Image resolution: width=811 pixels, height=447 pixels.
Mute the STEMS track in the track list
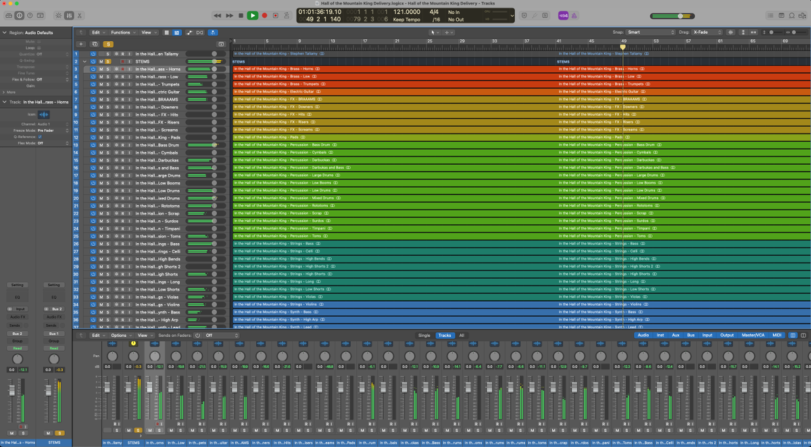coord(101,61)
